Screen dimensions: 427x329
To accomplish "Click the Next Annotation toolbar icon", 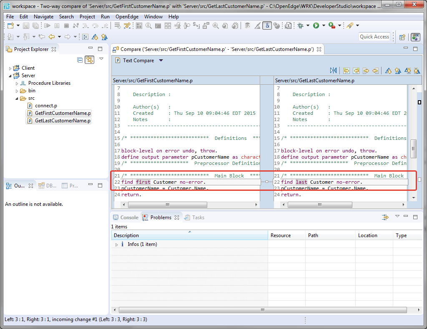I will 10,37.
